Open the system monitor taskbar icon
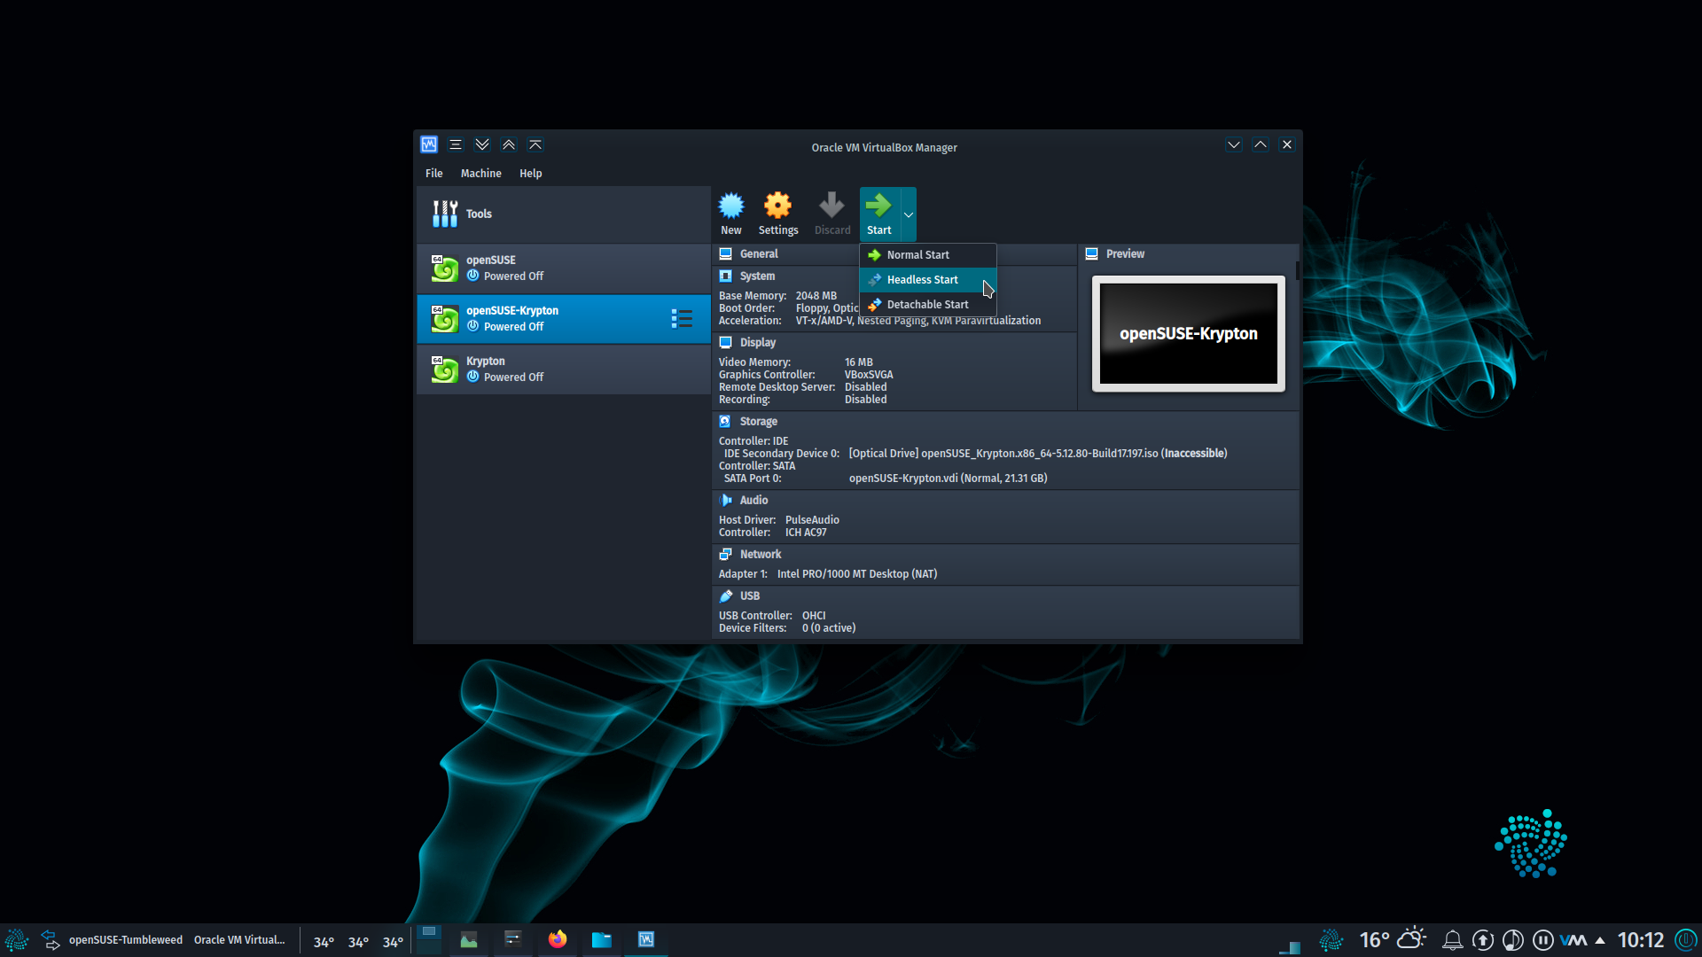This screenshot has height=957, width=1702. [x=469, y=940]
